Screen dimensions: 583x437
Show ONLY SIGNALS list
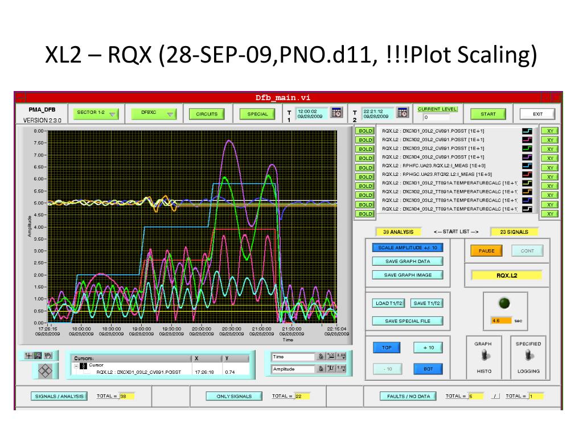234,396
